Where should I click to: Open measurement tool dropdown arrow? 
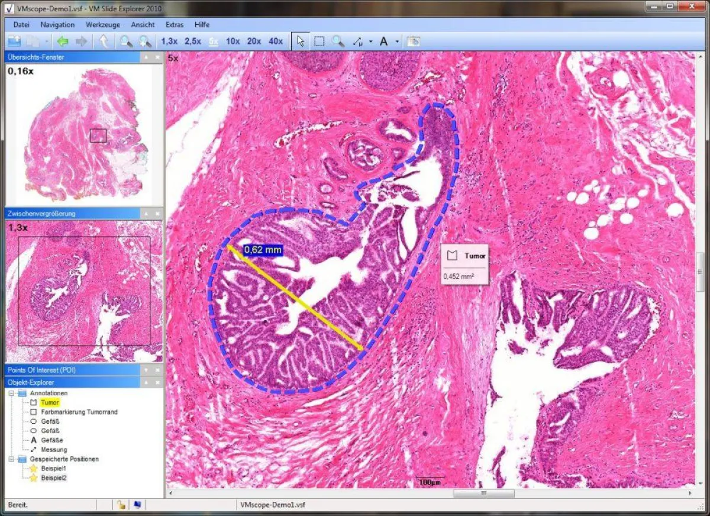[370, 42]
